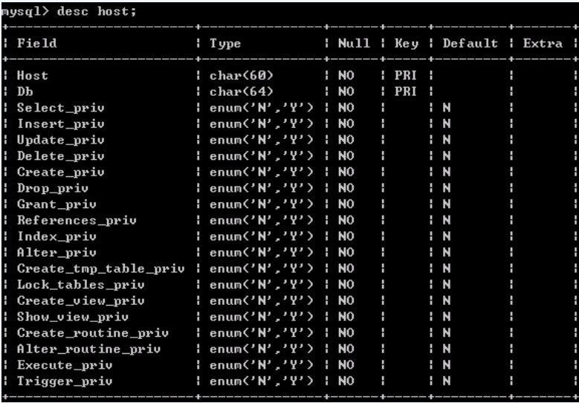Click enum type of Execute_priv row
The width and height of the screenshot is (579, 403).
[262, 365]
